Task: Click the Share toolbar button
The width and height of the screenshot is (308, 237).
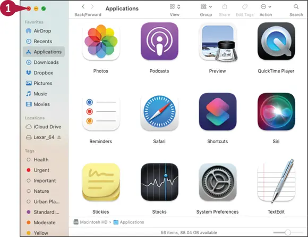Action: 225,7
